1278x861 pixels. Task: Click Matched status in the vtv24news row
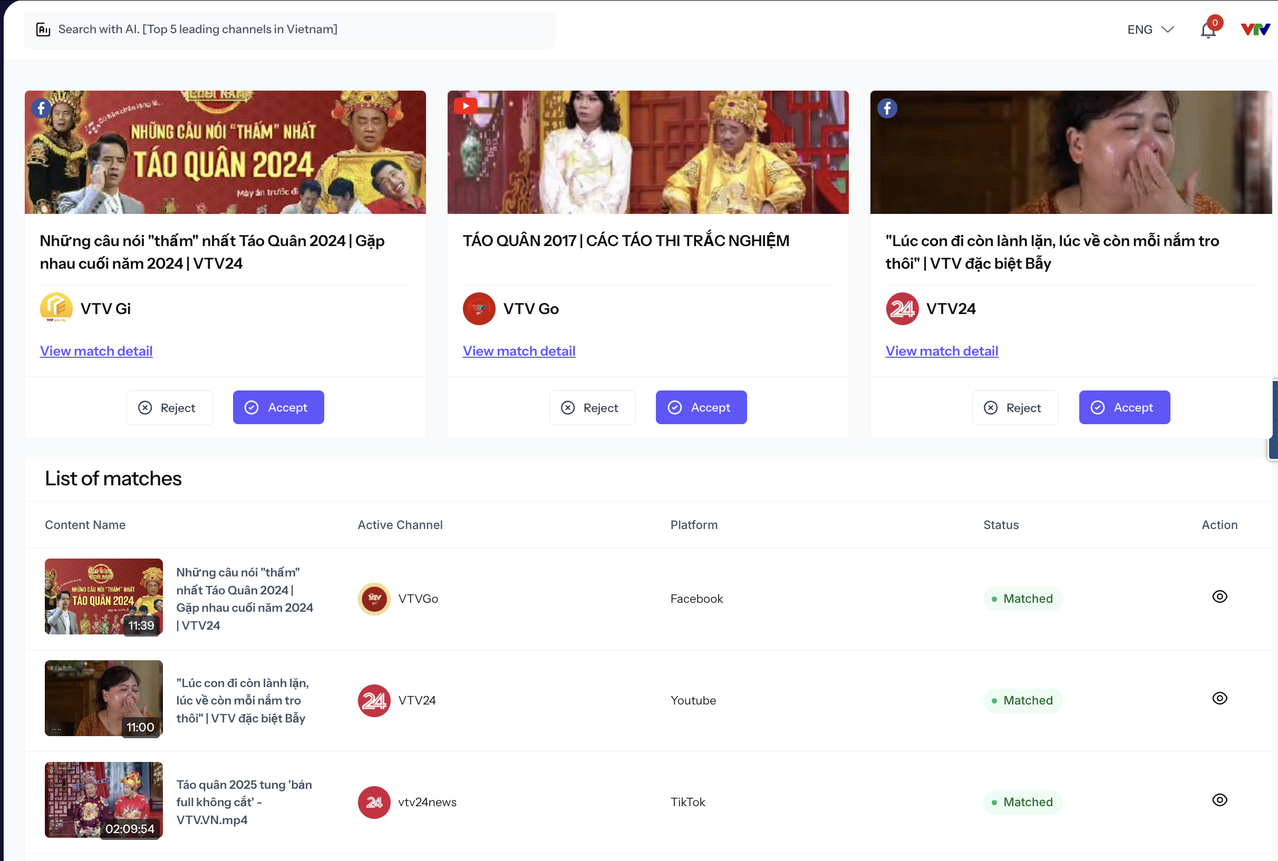pos(1023,802)
